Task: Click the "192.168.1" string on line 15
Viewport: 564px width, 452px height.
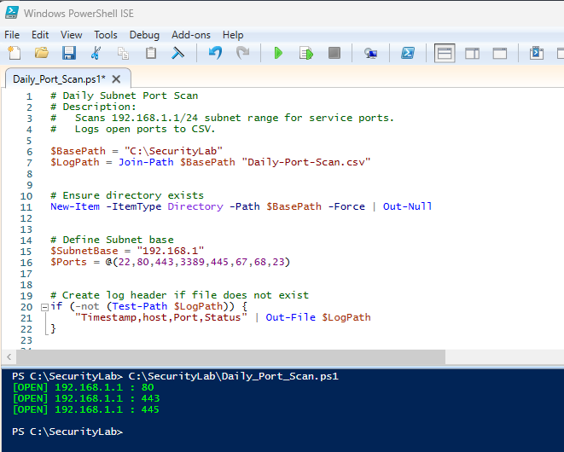Action: (x=171, y=251)
